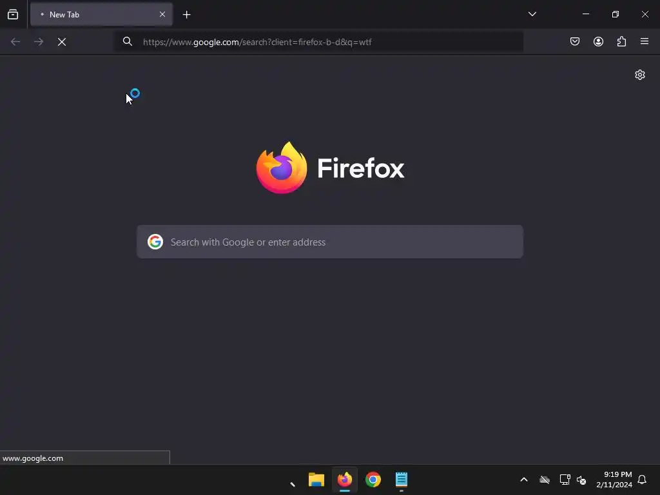This screenshot has width=660, height=495.
Task: Open the clock showing 9:19 PM
Action: (x=614, y=480)
